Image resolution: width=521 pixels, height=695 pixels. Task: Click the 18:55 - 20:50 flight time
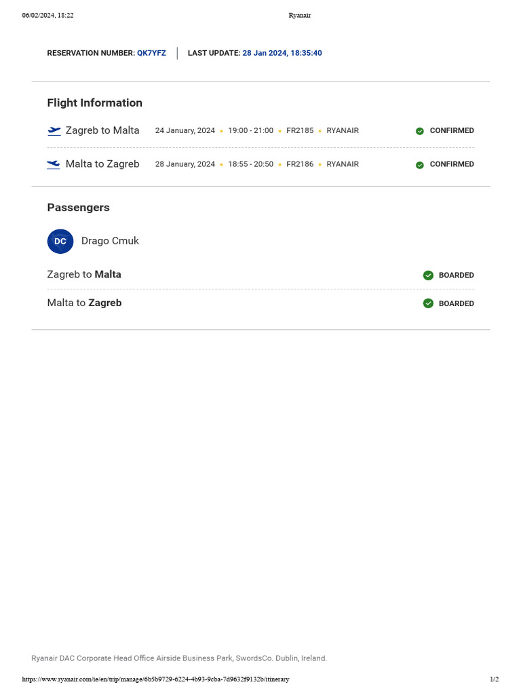click(250, 164)
